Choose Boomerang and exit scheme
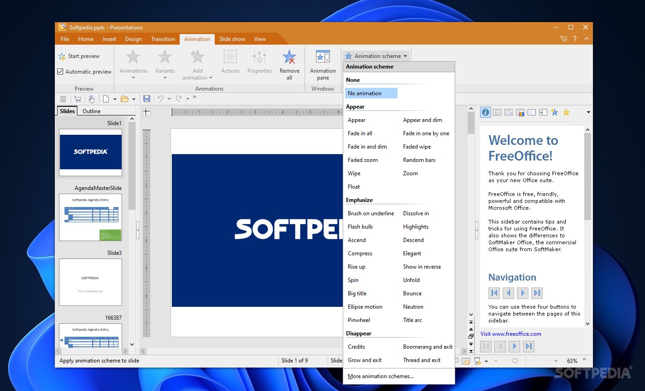The width and height of the screenshot is (645, 391). (x=428, y=347)
